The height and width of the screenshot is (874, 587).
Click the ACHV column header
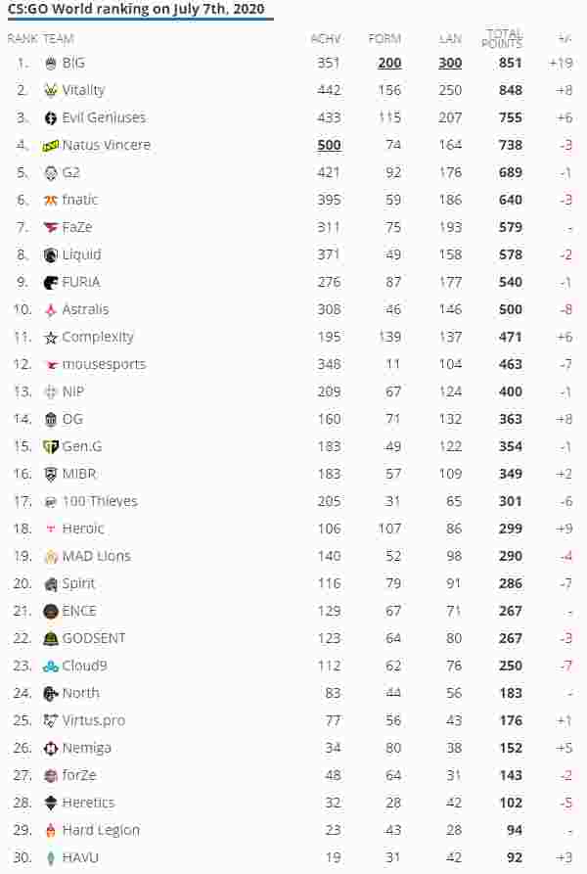point(326,38)
